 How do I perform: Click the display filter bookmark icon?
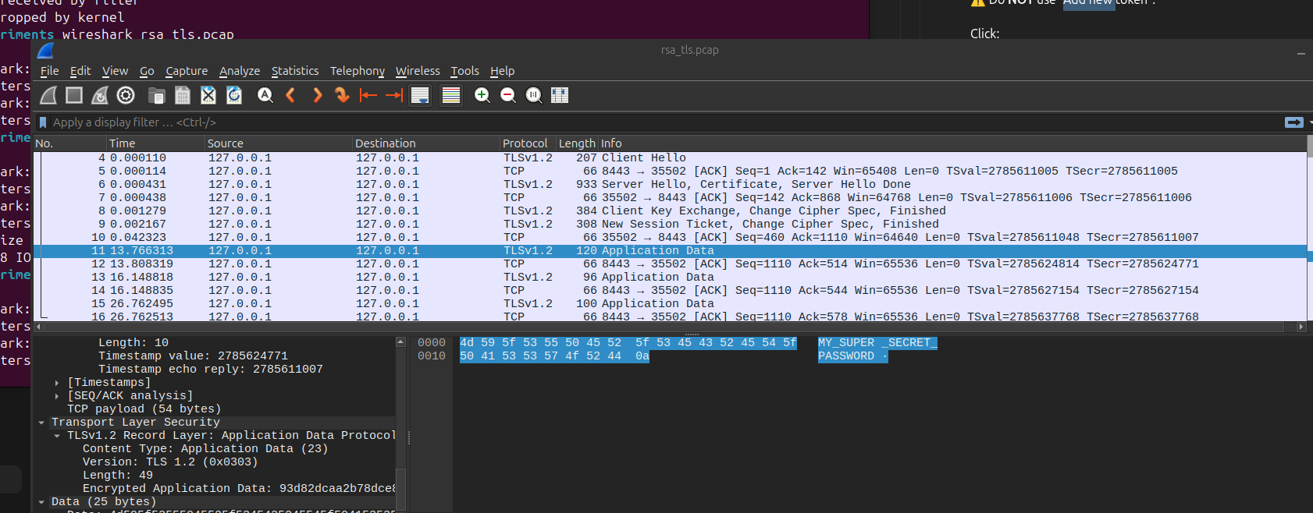click(43, 122)
